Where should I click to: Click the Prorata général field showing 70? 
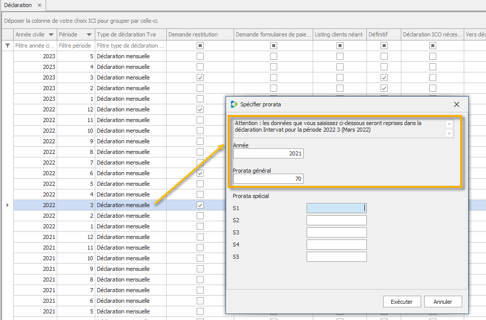point(268,179)
